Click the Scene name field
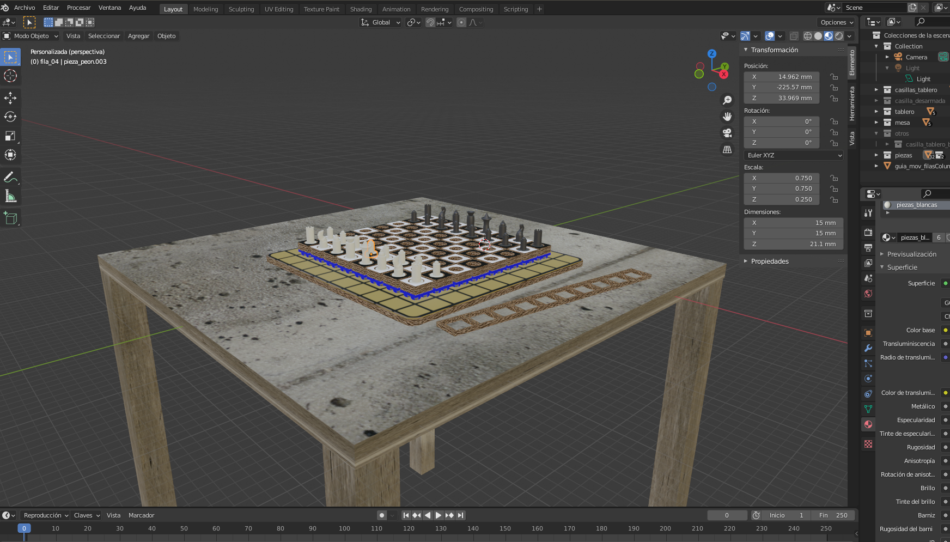This screenshot has width=950, height=542. coord(874,8)
